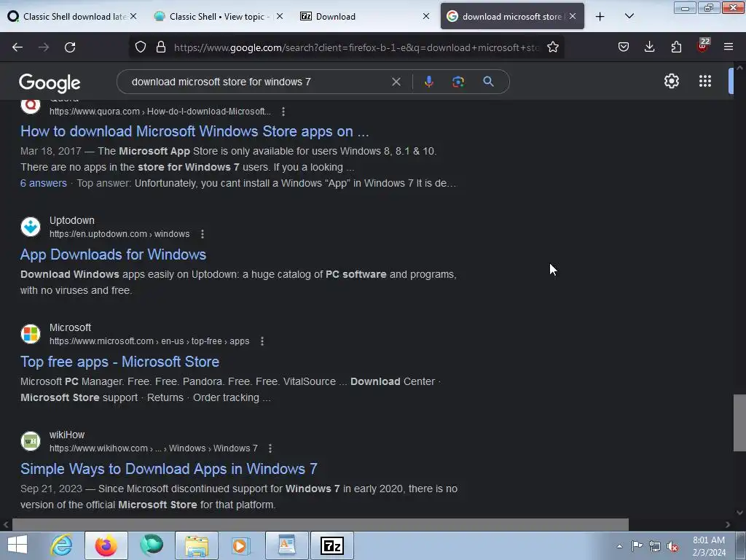Screen dimensions: 746x560
Task: Open Firefox hamburger application menu
Action: tap(729, 47)
